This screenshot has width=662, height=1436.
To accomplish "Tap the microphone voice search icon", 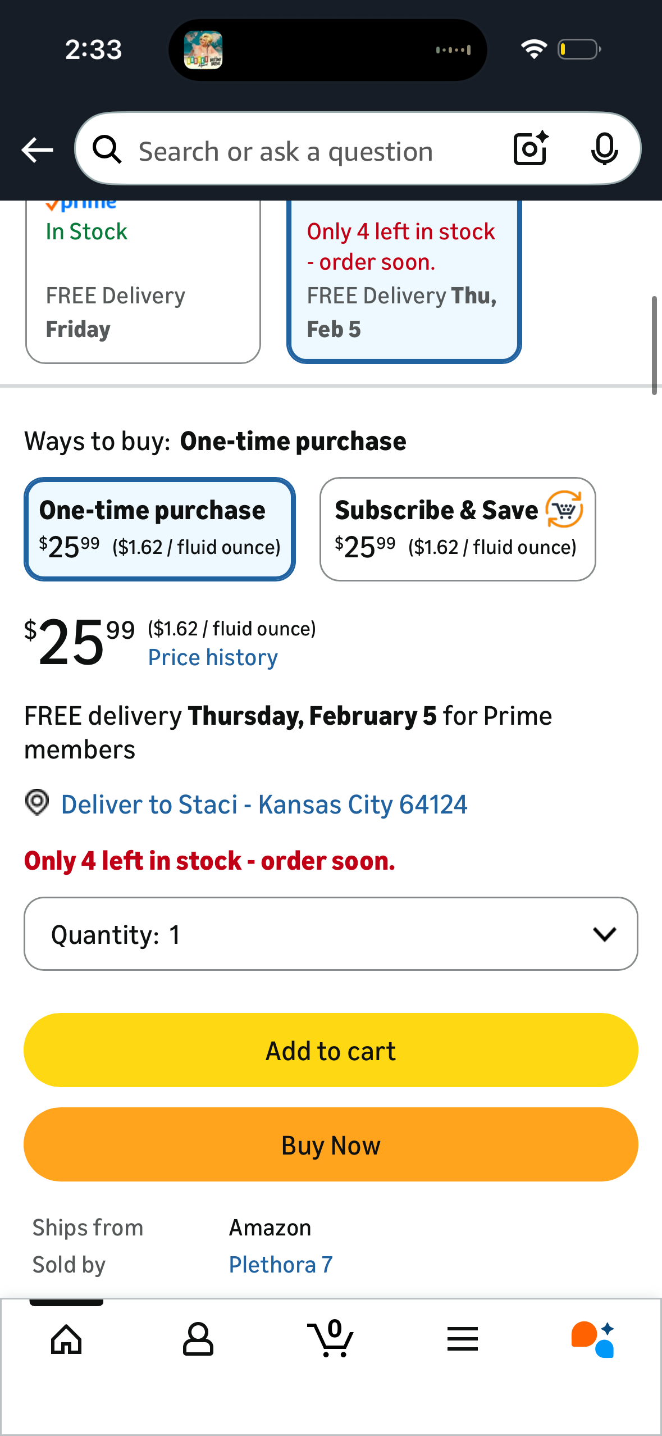I will (x=604, y=149).
